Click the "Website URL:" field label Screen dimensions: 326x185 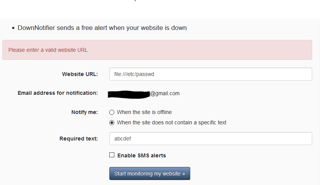point(80,74)
